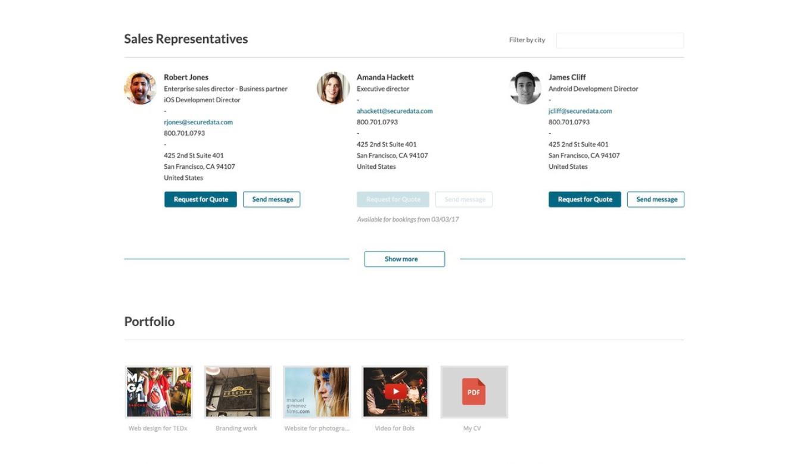Play the Video for Bols thumbnail

tap(395, 392)
